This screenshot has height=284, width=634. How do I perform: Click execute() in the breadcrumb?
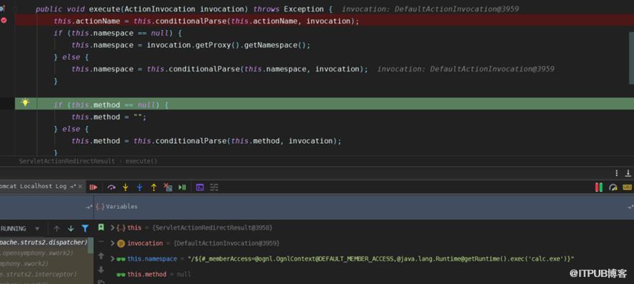[x=142, y=161]
